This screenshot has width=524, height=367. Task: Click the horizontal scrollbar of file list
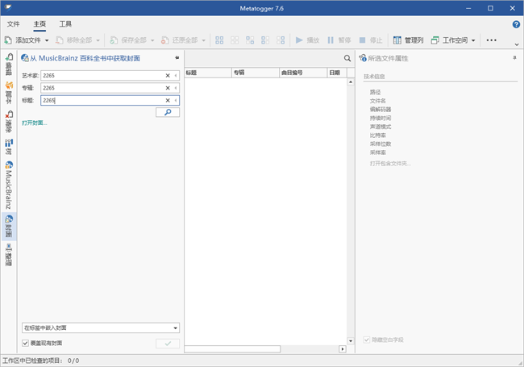[x=234, y=349]
